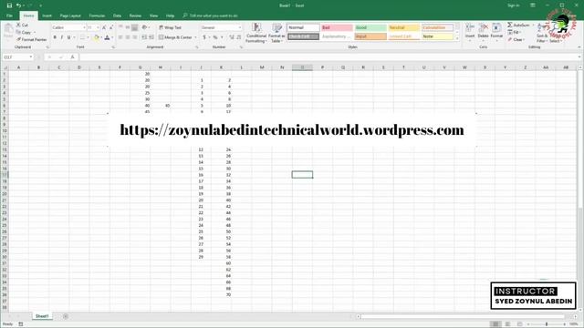Screen dimensions: 584x328
Task: Click the Copy button in Clipboard group
Action: click(x=24, y=33)
